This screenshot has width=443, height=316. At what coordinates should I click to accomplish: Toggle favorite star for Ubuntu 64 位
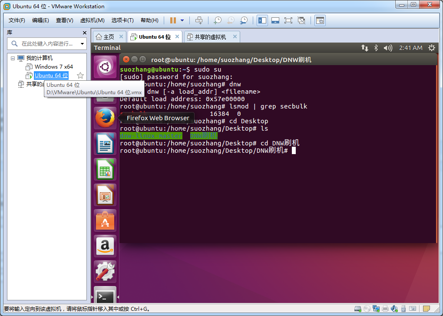[x=80, y=76]
